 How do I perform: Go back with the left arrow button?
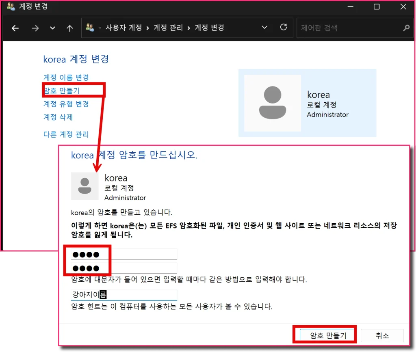coord(15,28)
